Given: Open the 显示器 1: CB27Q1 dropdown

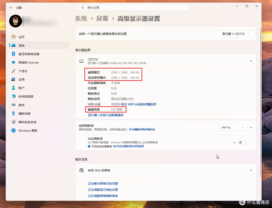Looking at the screenshot, I should pos(236,34).
